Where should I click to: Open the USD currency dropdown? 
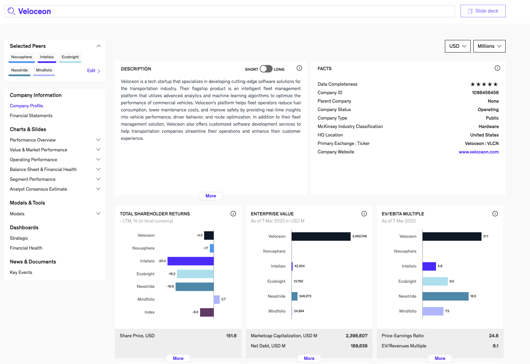tap(457, 46)
